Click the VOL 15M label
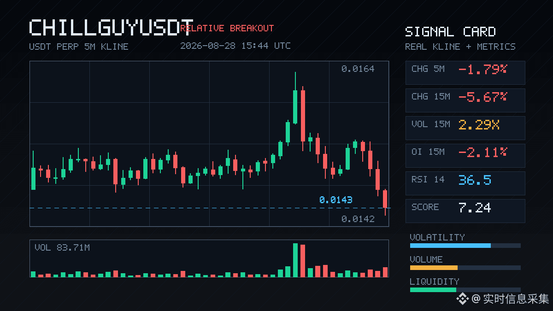This screenshot has height=311, width=553. click(431, 124)
